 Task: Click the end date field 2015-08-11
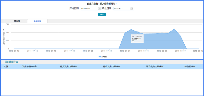click(x=124, y=9)
